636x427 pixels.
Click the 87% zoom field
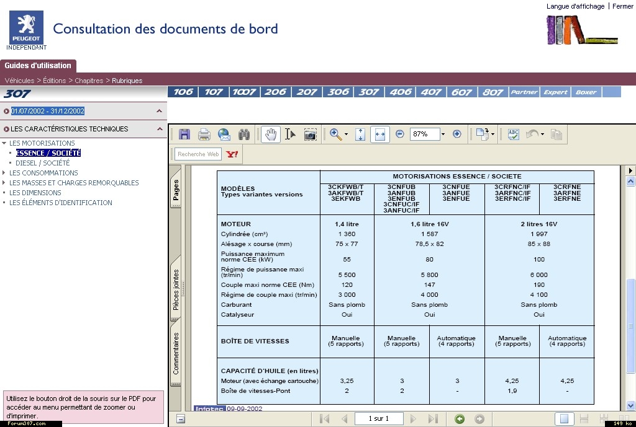point(424,134)
